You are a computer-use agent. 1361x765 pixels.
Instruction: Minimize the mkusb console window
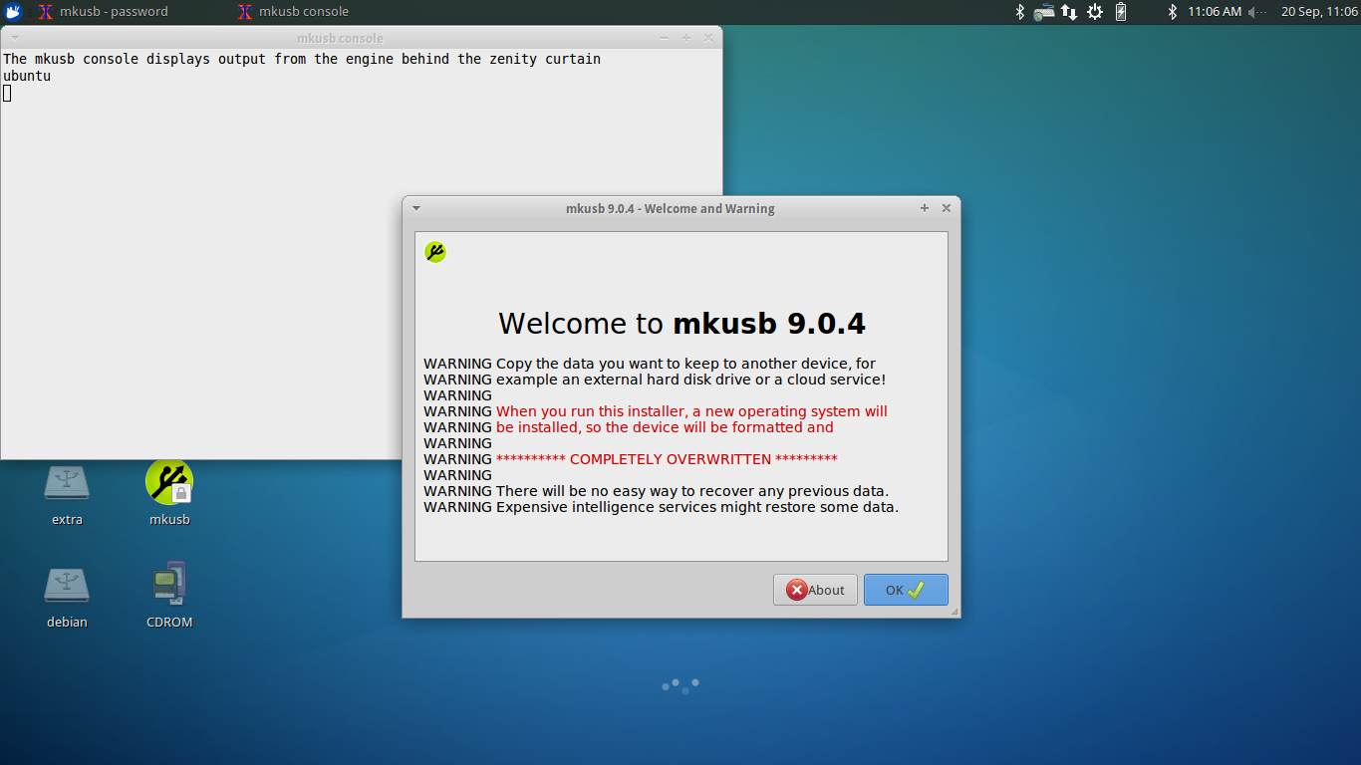click(665, 38)
